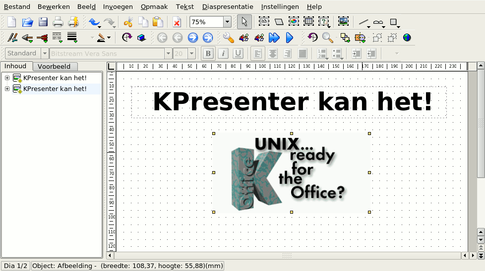
Task: Go to the next slide arrow
Action: tap(193, 38)
